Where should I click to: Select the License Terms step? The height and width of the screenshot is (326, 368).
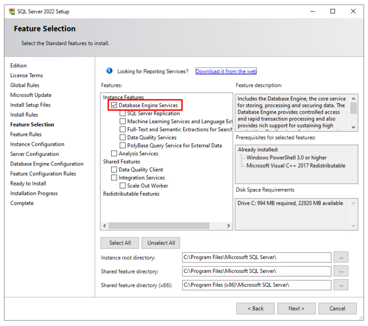point(26,75)
